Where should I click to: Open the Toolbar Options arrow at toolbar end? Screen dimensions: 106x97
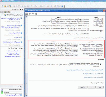point(65,6)
